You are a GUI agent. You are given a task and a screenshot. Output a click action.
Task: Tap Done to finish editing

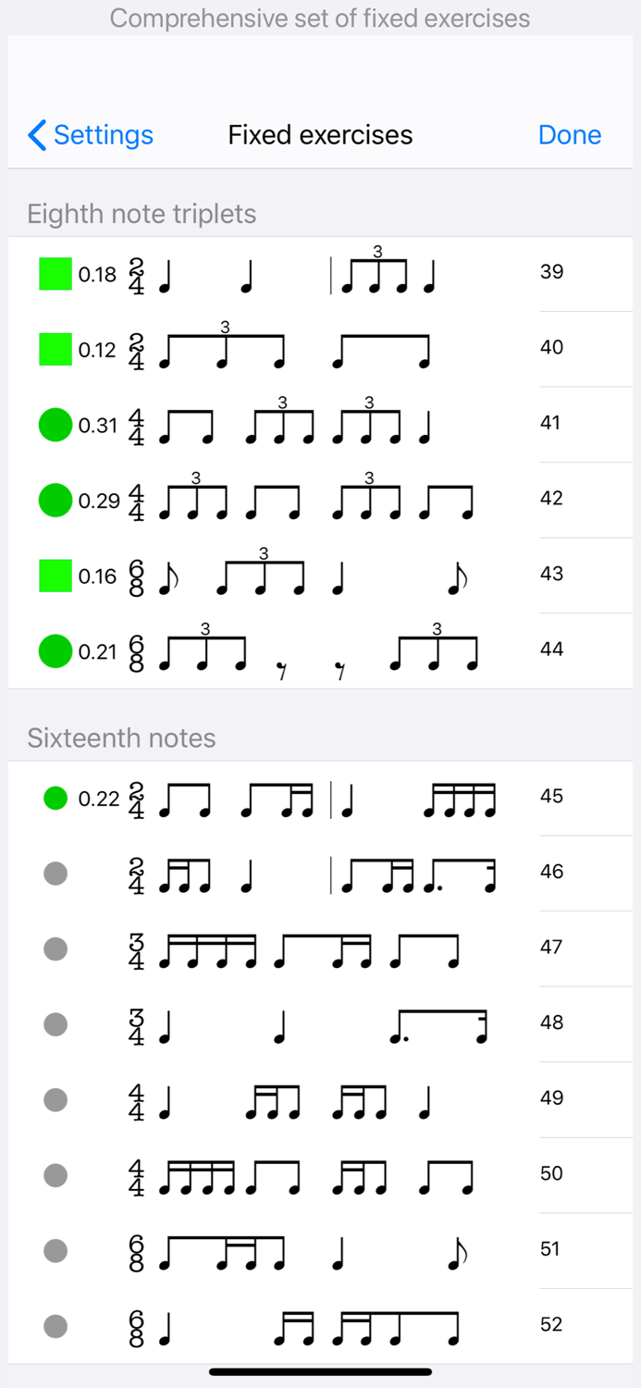click(x=569, y=135)
